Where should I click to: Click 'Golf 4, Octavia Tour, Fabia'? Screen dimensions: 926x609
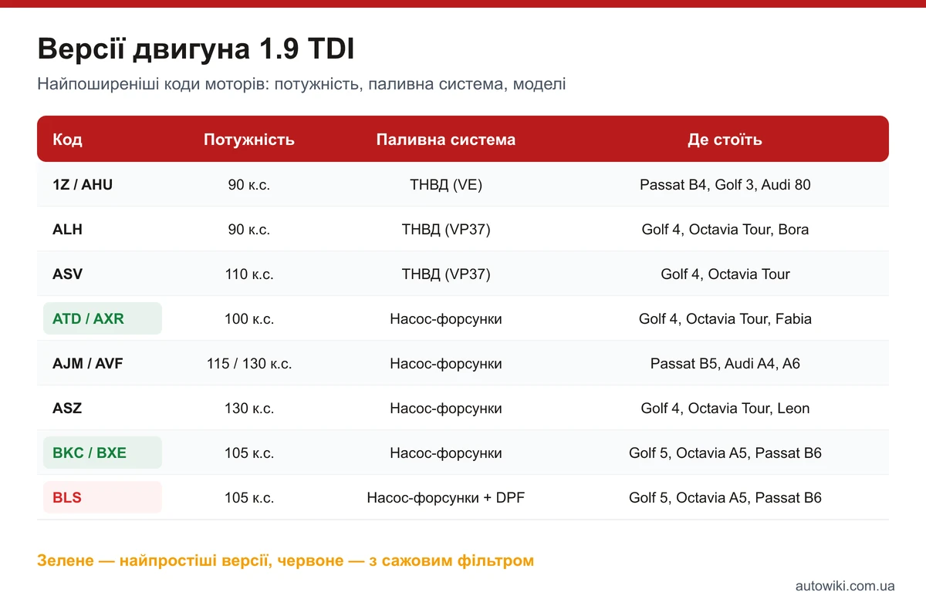[725, 319]
